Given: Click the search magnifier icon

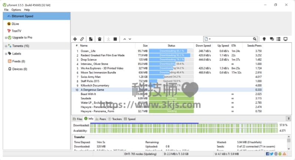Looking at the screenshot, I should (254, 39).
